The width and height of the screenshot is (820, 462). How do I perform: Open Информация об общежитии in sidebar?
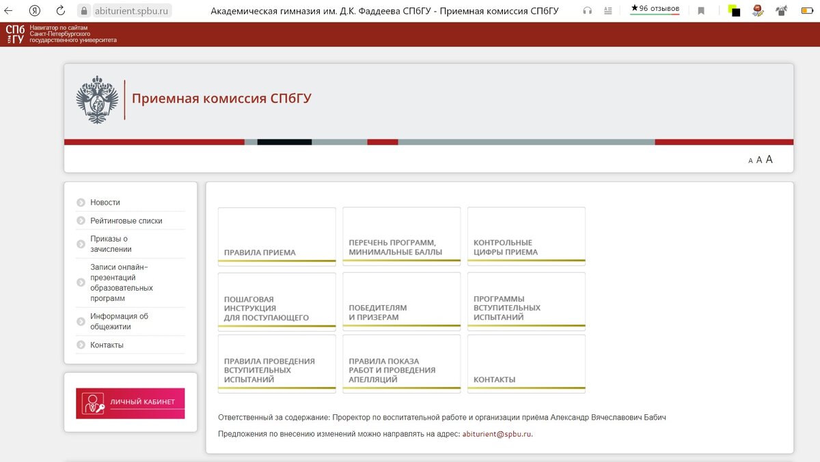tap(119, 321)
